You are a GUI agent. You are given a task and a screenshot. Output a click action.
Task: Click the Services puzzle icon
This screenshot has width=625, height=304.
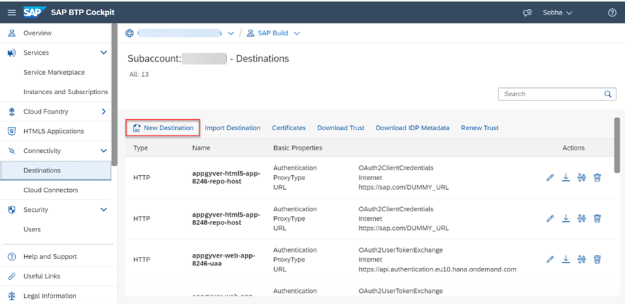click(12, 53)
